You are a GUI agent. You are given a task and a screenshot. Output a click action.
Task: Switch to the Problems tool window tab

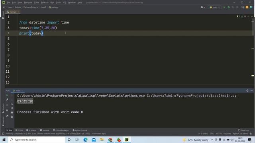coord(31,130)
